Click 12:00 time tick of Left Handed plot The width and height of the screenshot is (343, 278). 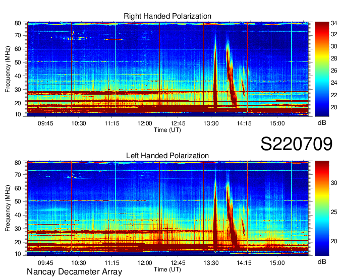(x=145, y=262)
